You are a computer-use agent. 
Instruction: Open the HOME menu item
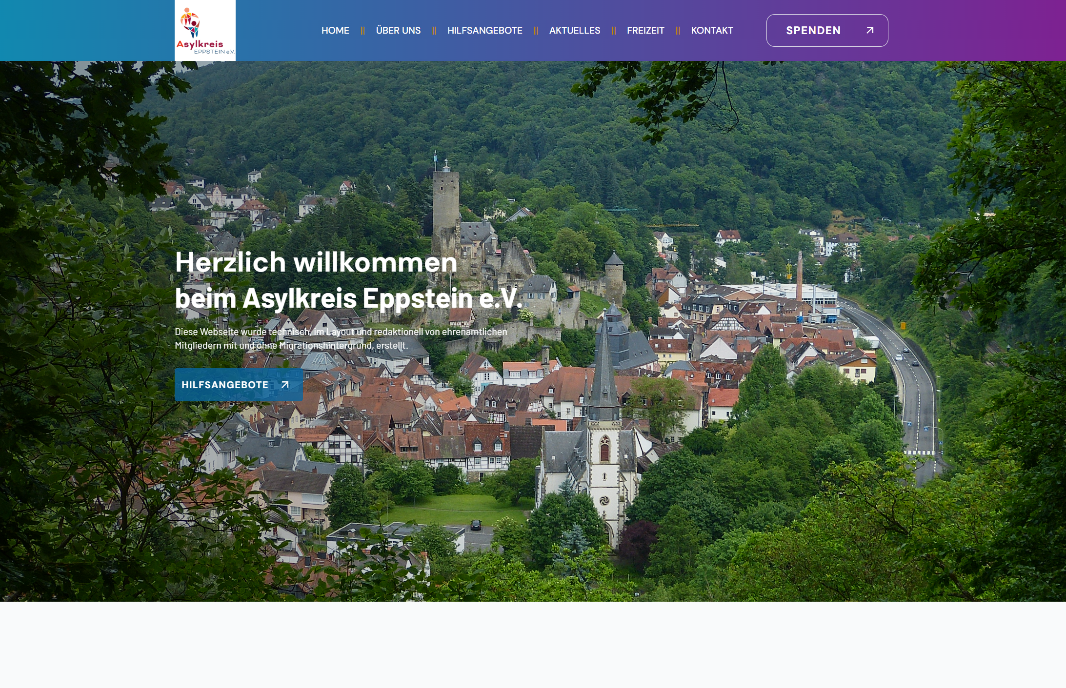point(335,30)
